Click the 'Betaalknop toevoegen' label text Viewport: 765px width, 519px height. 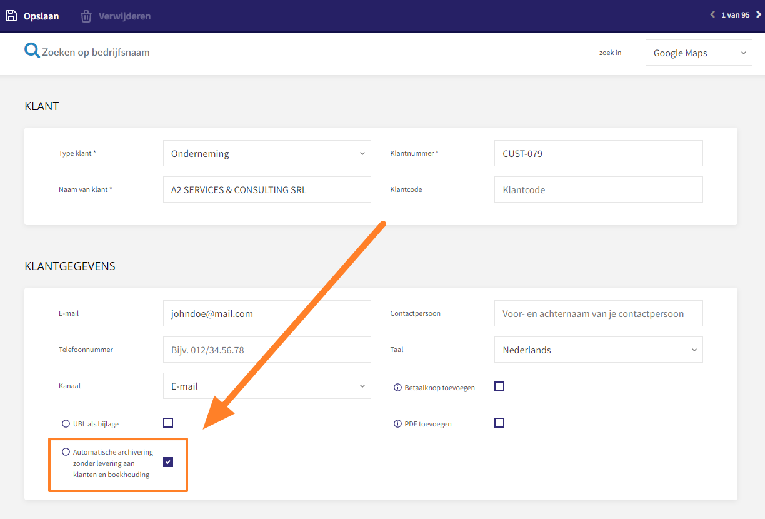[x=440, y=388]
